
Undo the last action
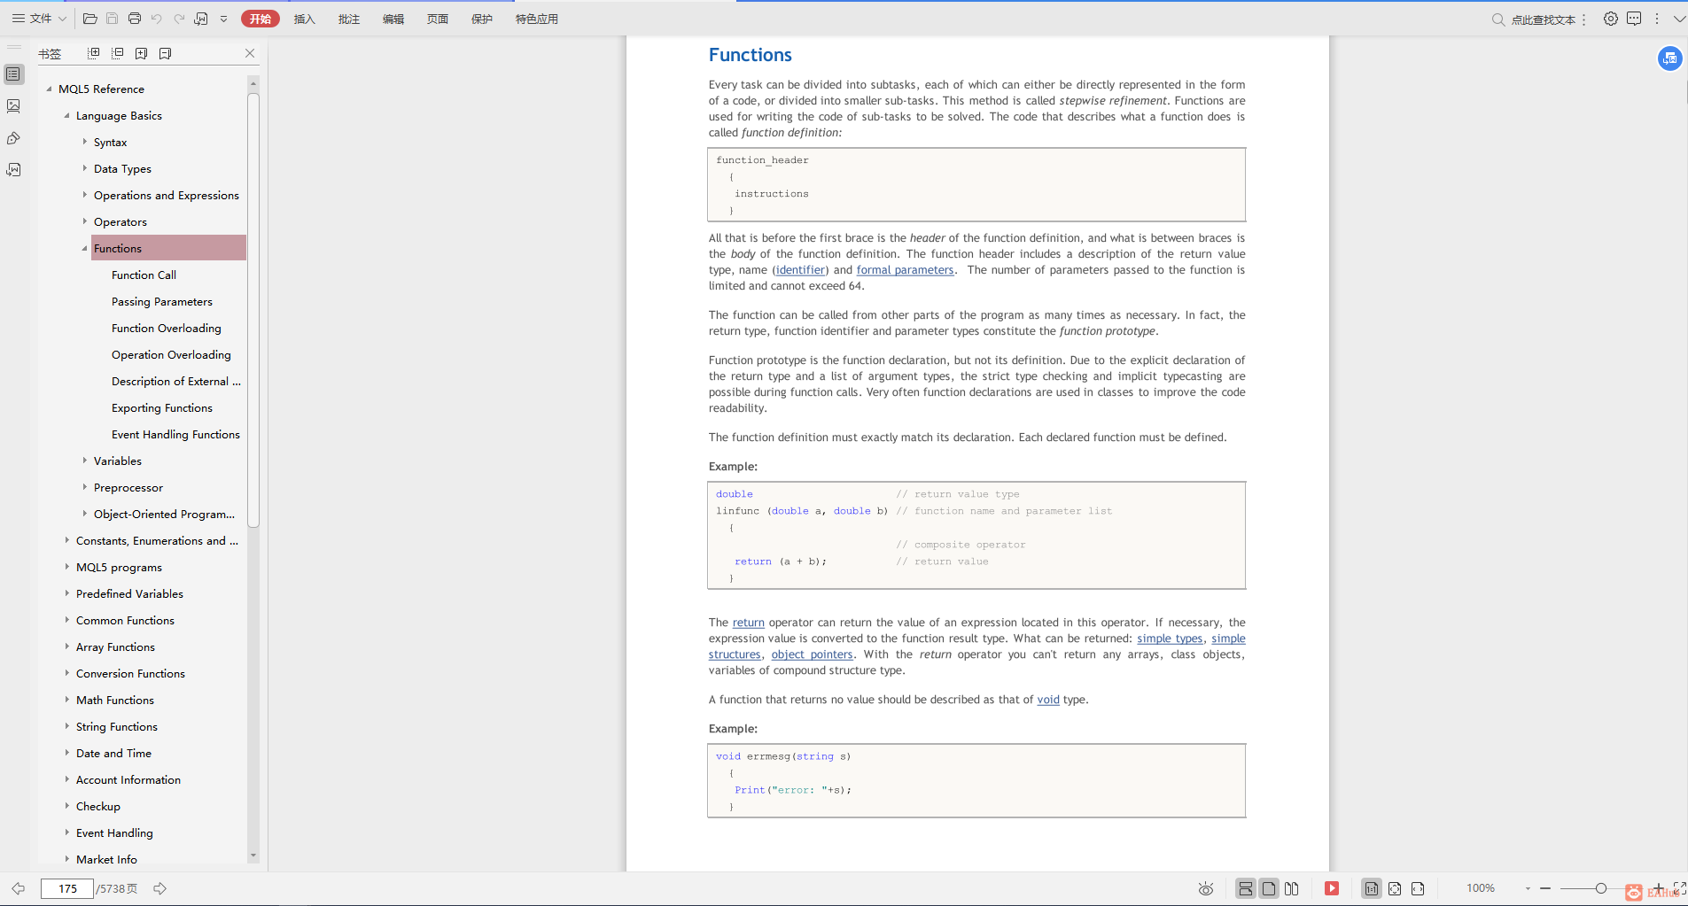(157, 19)
